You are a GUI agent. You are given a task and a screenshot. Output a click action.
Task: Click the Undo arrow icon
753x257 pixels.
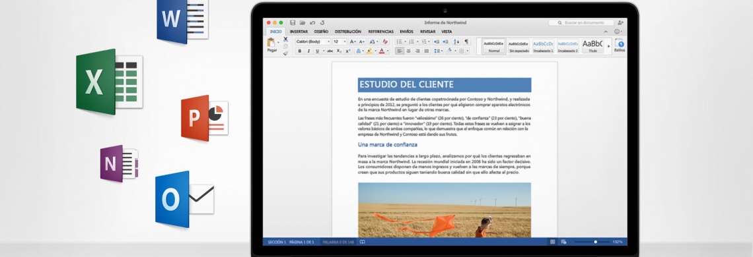pyautogui.click(x=312, y=22)
